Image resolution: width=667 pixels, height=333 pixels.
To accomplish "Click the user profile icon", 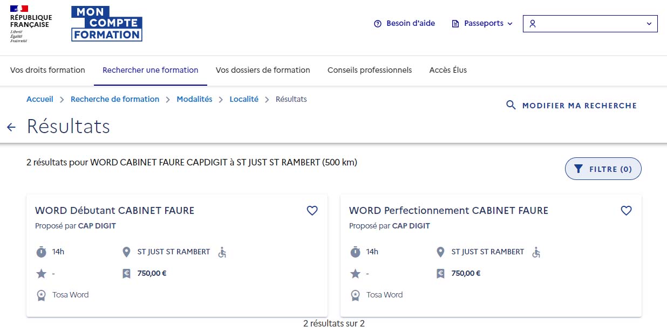I will (533, 24).
